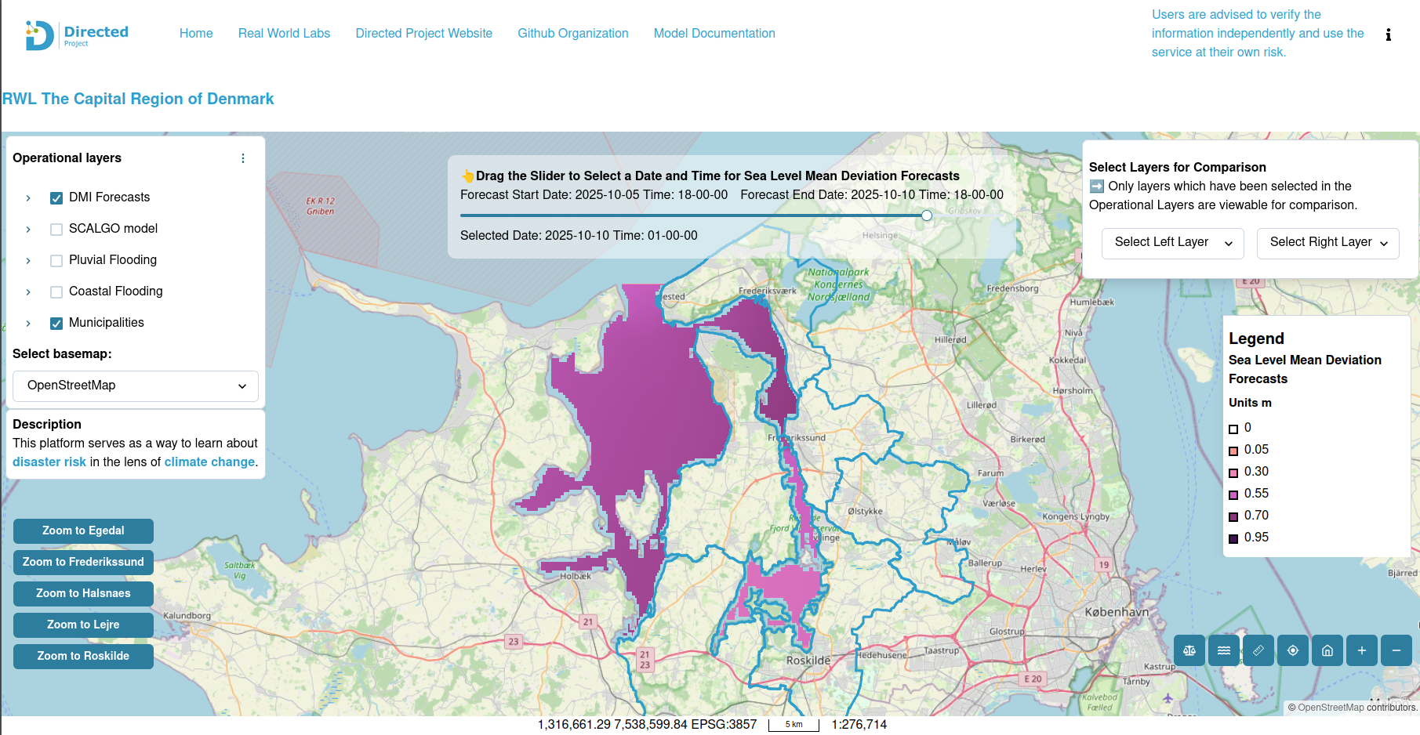The width and height of the screenshot is (1420, 735).
Task: Follow the disaster risk link
Action: click(x=49, y=462)
